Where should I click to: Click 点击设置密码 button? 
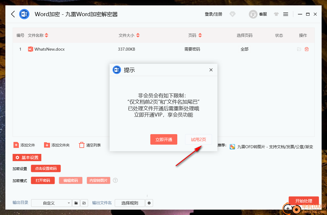click(x=46, y=169)
